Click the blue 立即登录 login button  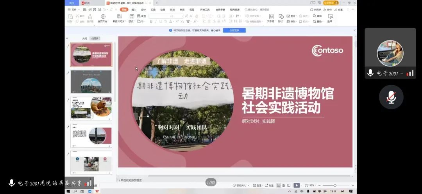(x=234, y=30)
